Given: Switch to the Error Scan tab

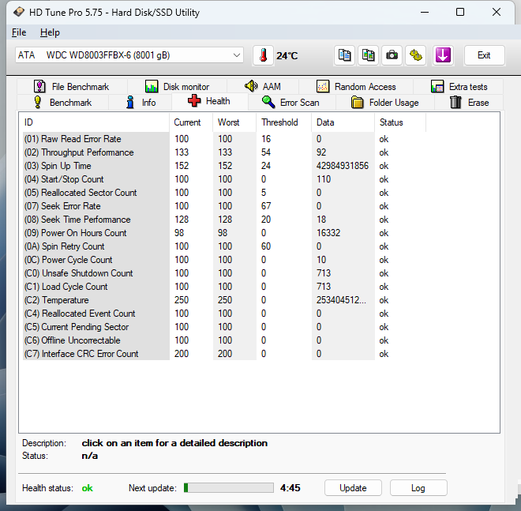Looking at the screenshot, I should coord(291,103).
